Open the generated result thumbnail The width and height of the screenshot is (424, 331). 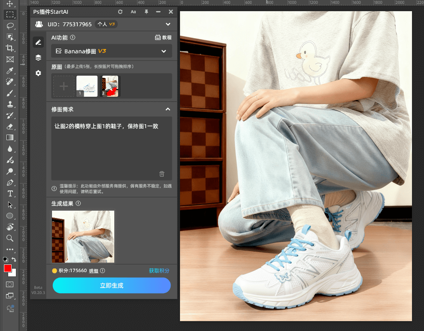pos(82,236)
